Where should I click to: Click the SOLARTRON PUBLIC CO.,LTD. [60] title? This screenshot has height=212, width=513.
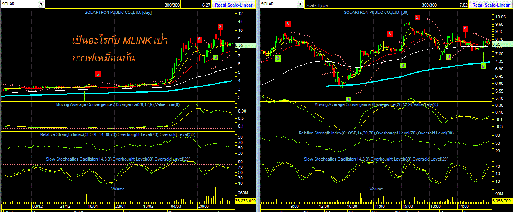pyautogui.click(x=376, y=12)
